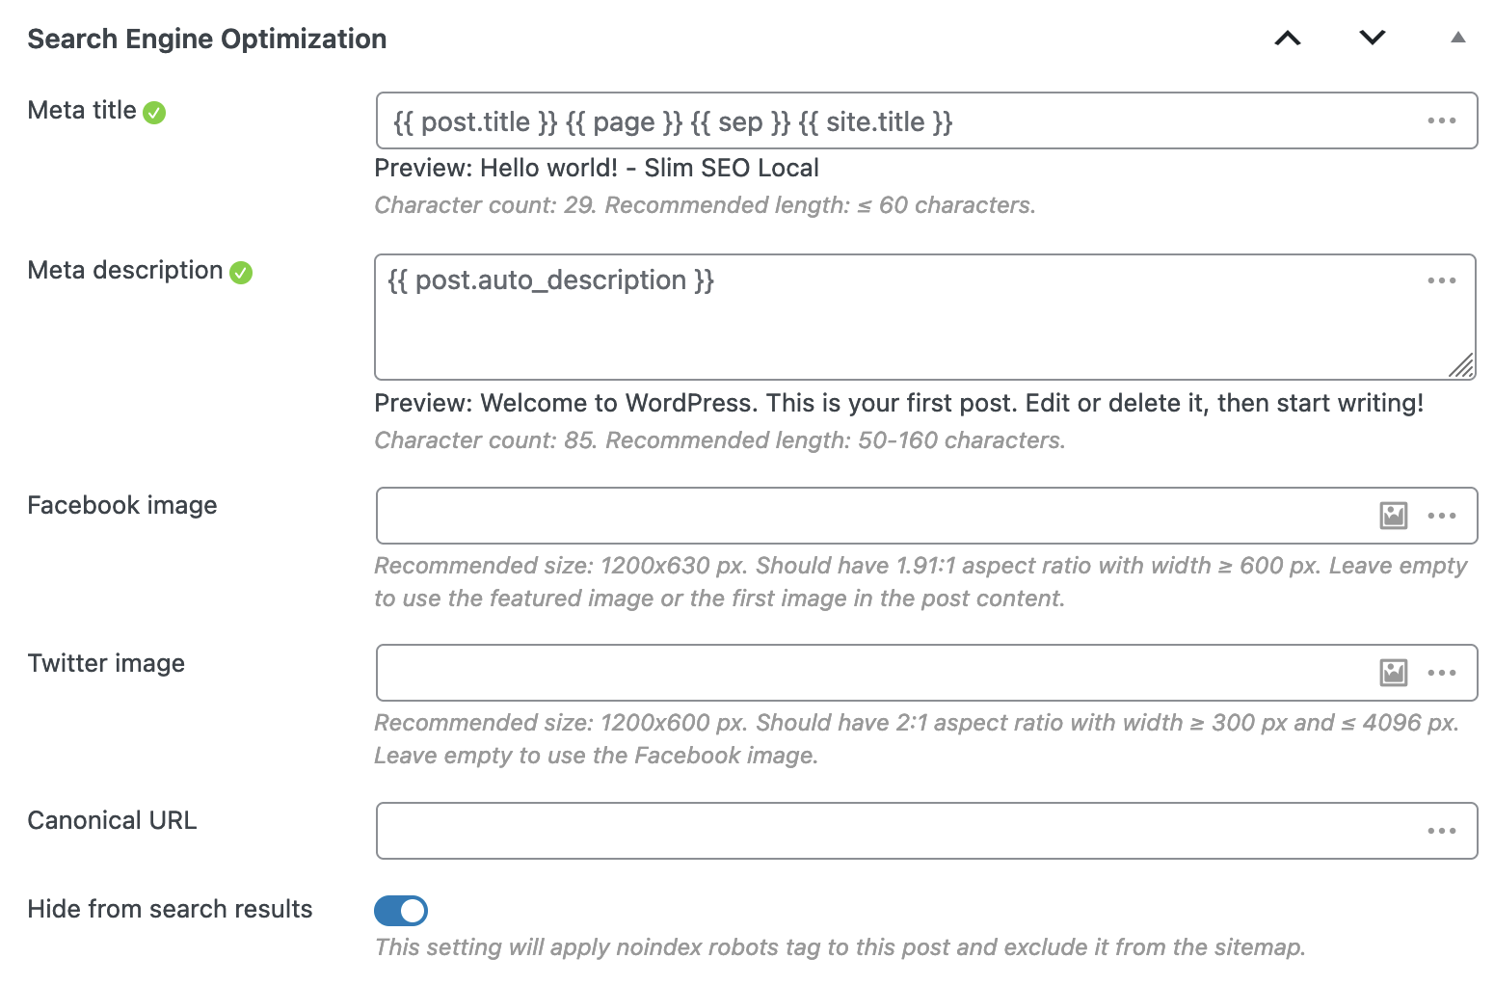This screenshot has width=1494, height=985.
Task: Open variables menu for Meta title field
Action: (1441, 120)
